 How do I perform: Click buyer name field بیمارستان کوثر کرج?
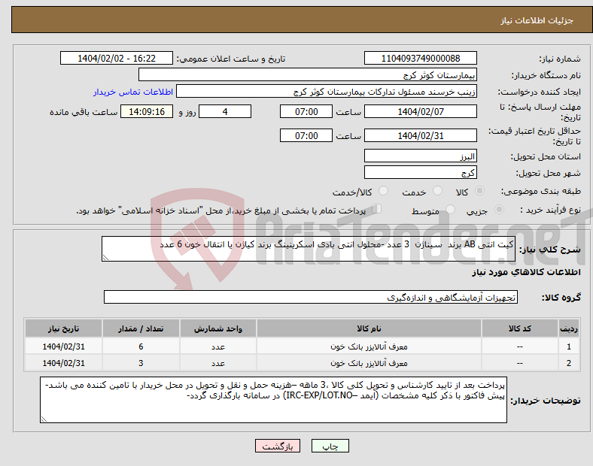point(308,74)
